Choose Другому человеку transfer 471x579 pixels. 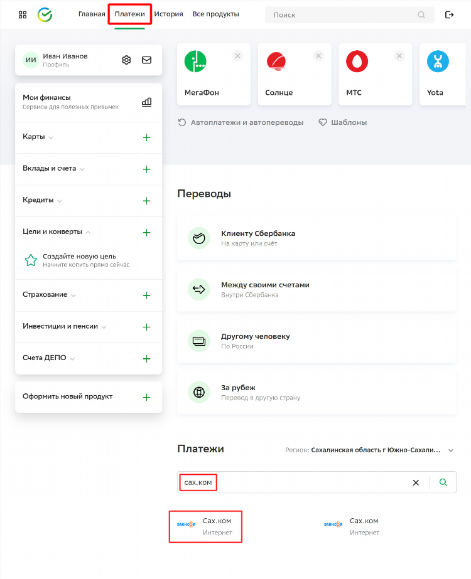[317, 341]
